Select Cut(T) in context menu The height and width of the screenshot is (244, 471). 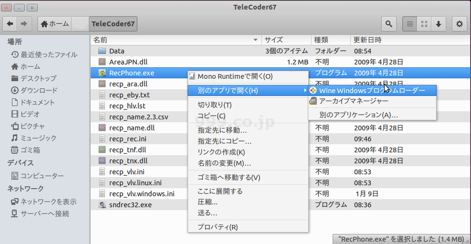248,105
